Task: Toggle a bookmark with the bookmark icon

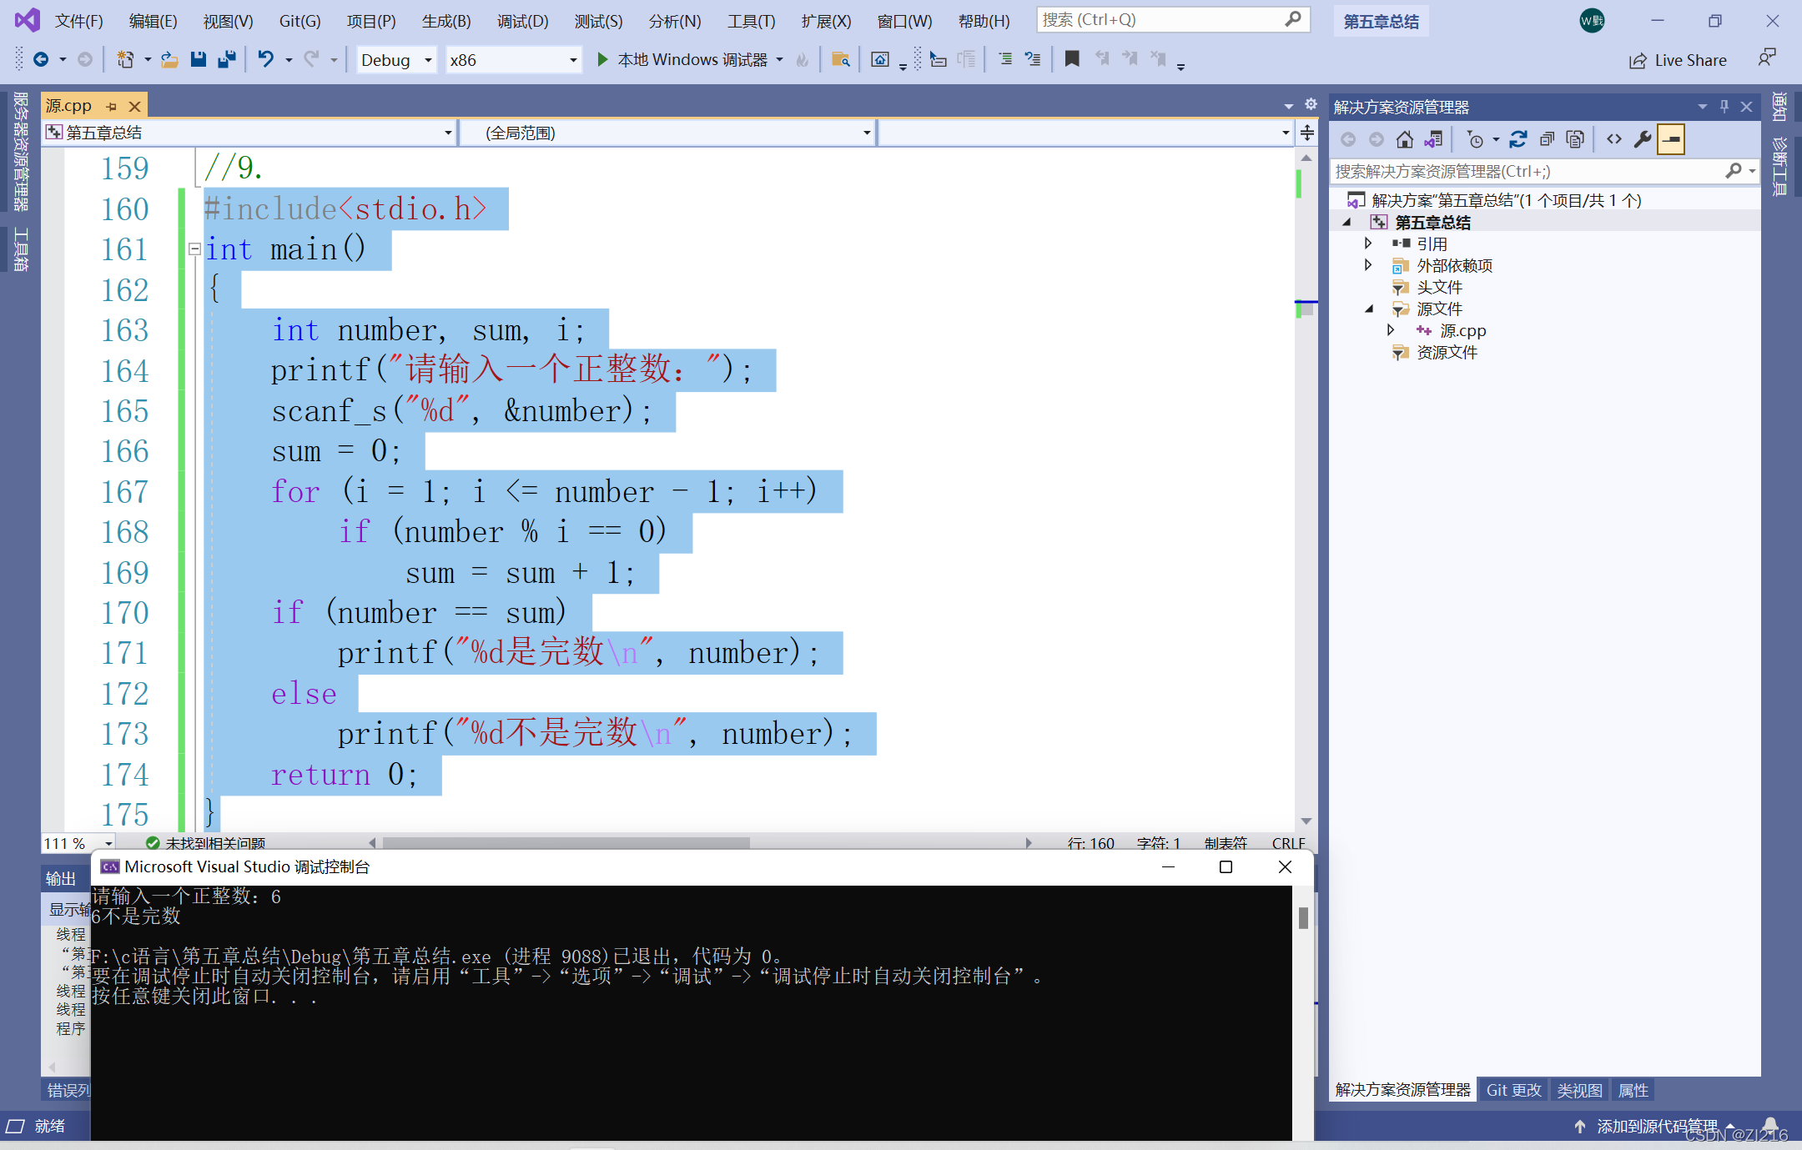Action: (x=1073, y=59)
